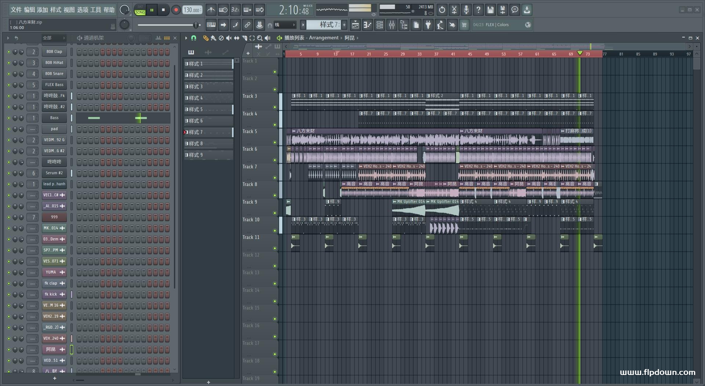The image size is (705, 386).
Task: Open the 工具 menu
Action: pyautogui.click(x=95, y=10)
